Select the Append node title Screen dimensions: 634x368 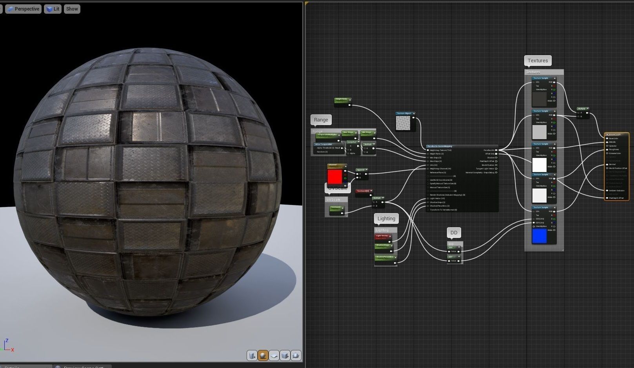pos(361,170)
